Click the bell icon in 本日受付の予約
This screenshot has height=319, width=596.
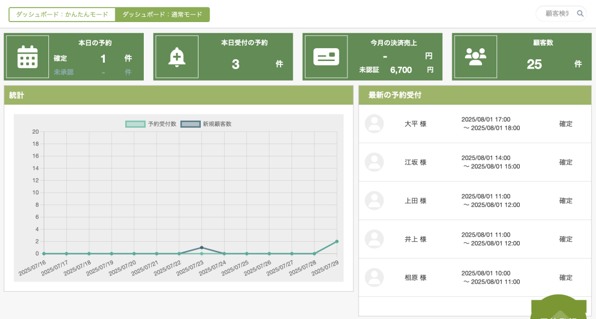tap(177, 58)
